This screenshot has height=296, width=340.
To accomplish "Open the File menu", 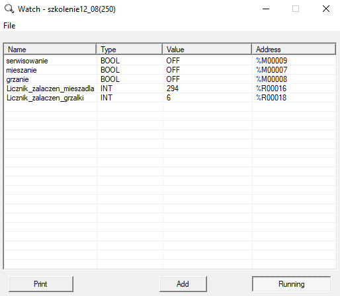I will 9,26.
